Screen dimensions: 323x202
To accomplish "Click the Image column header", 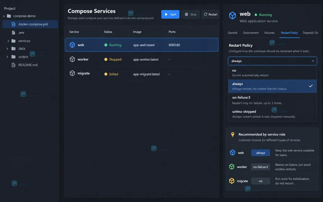I will coord(137,32).
